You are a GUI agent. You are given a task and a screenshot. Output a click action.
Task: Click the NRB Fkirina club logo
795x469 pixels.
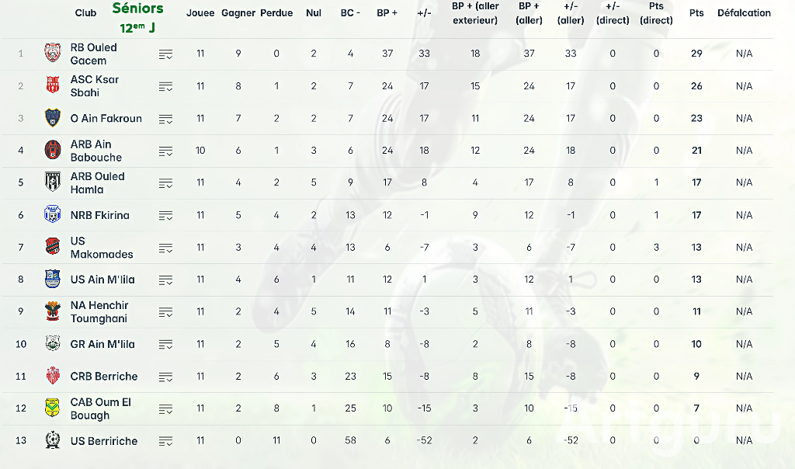click(52, 215)
